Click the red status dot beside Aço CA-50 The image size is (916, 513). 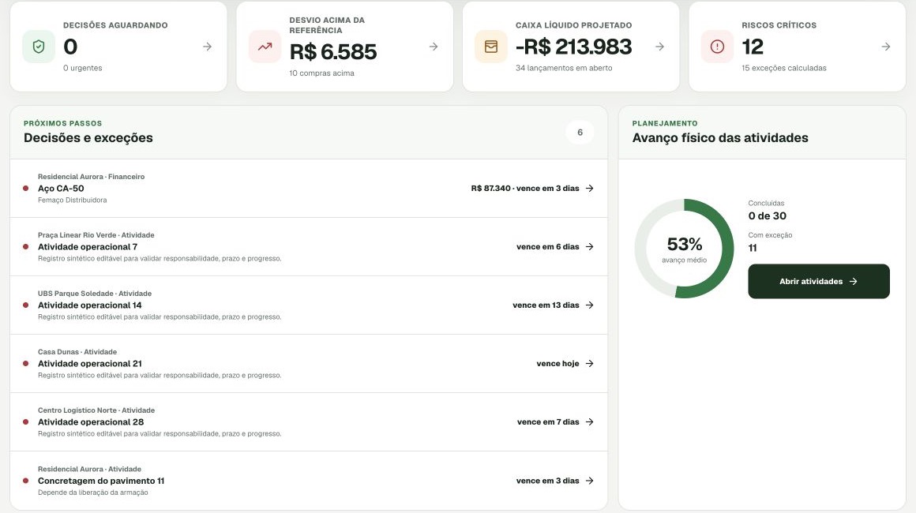(x=26, y=189)
